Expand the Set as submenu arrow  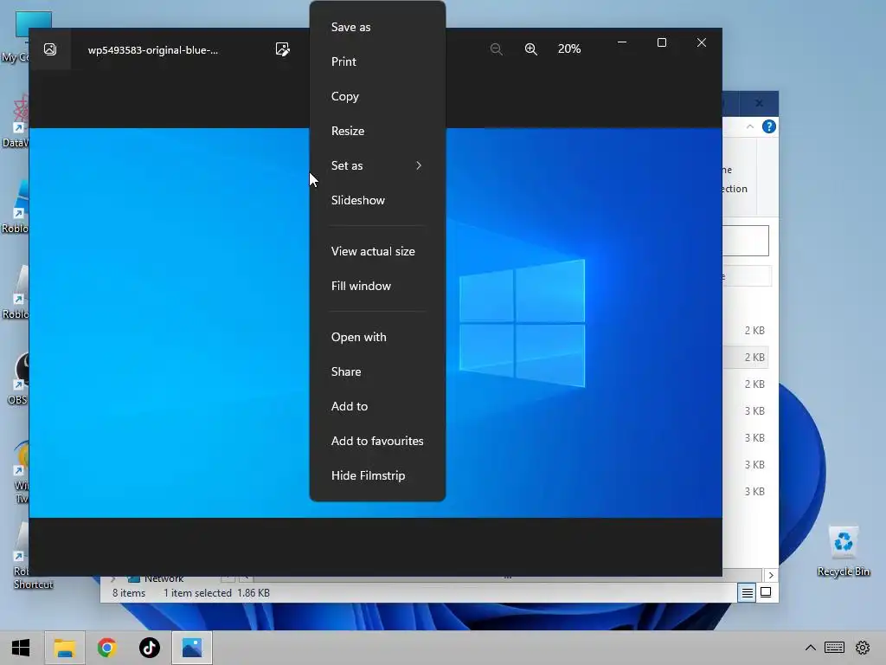pos(419,165)
